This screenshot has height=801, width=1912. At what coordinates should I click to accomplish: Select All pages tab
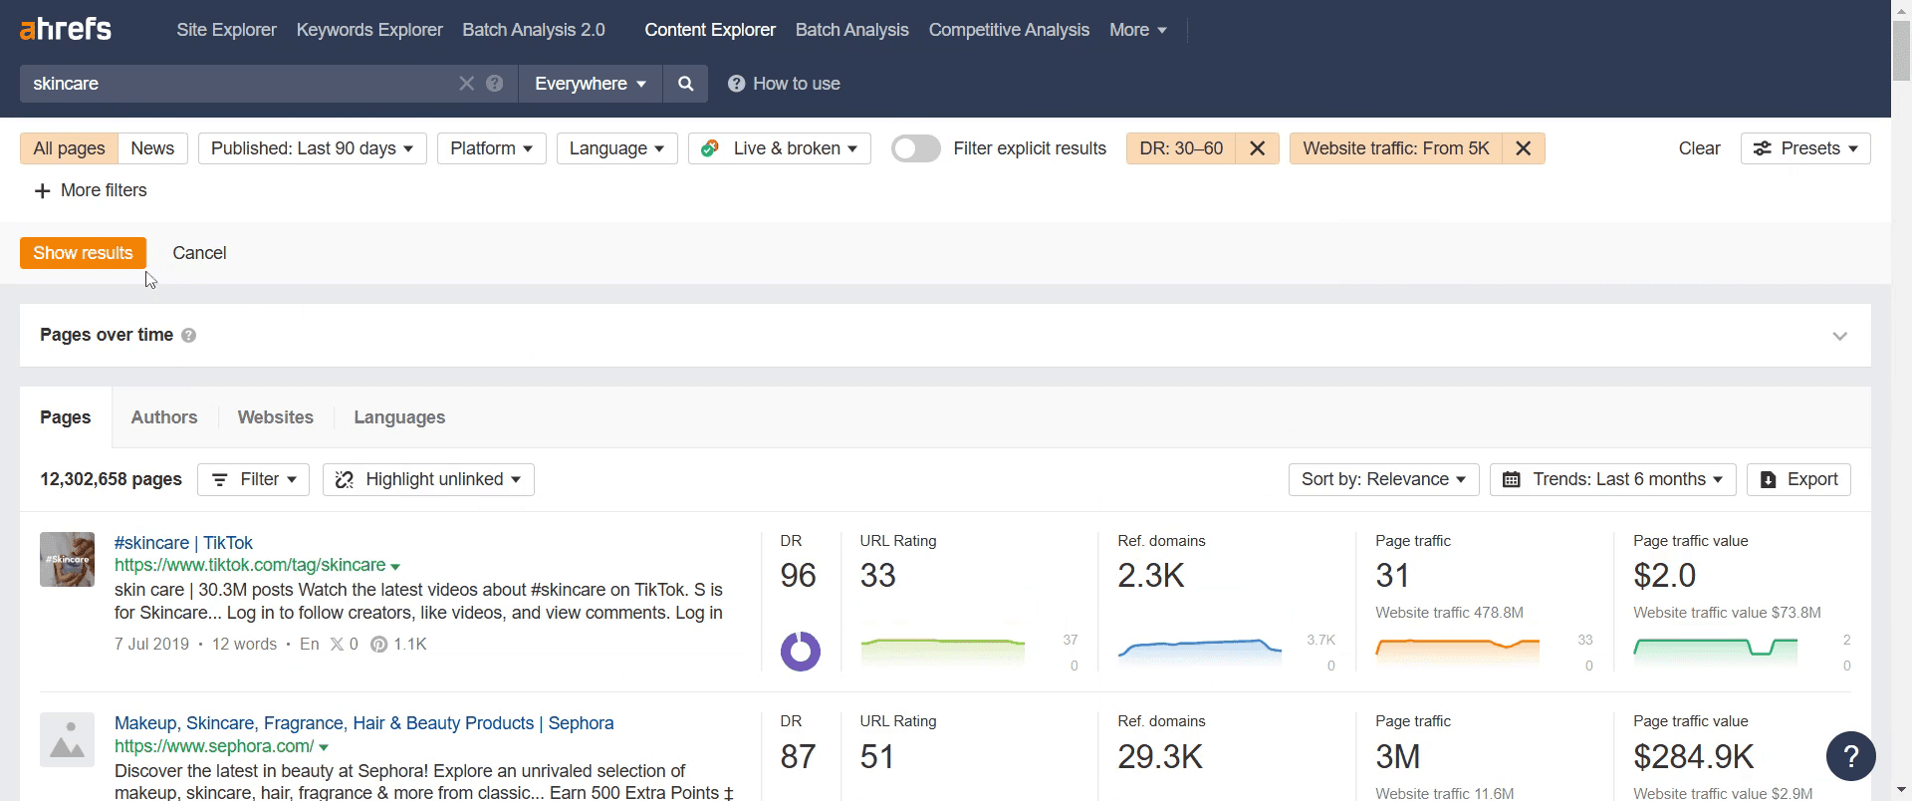[69, 148]
